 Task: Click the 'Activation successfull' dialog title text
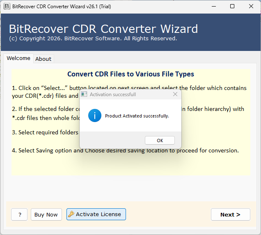pos(113,94)
